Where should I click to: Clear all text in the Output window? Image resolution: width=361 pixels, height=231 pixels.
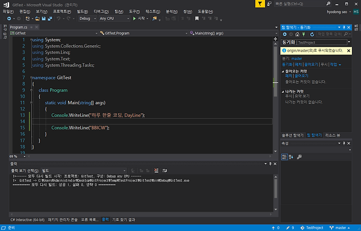pyautogui.click(x=156, y=171)
